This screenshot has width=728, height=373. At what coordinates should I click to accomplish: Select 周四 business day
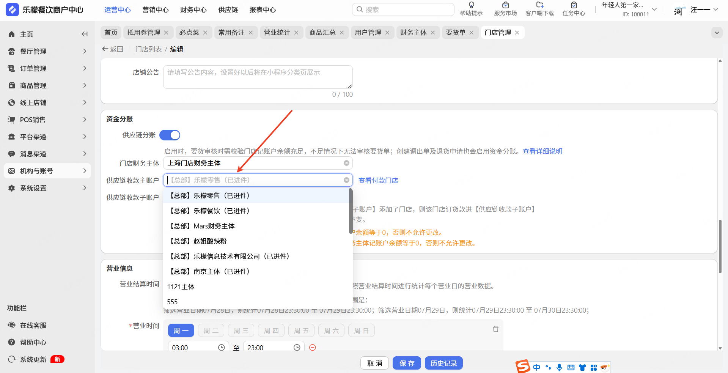[x=271, y=331]
